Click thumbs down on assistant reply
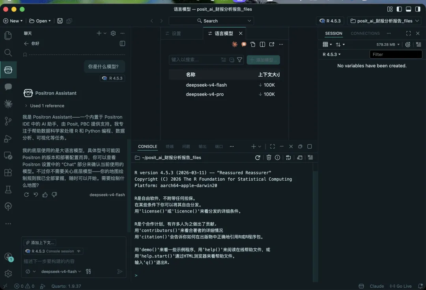 [x=54, y=195]
